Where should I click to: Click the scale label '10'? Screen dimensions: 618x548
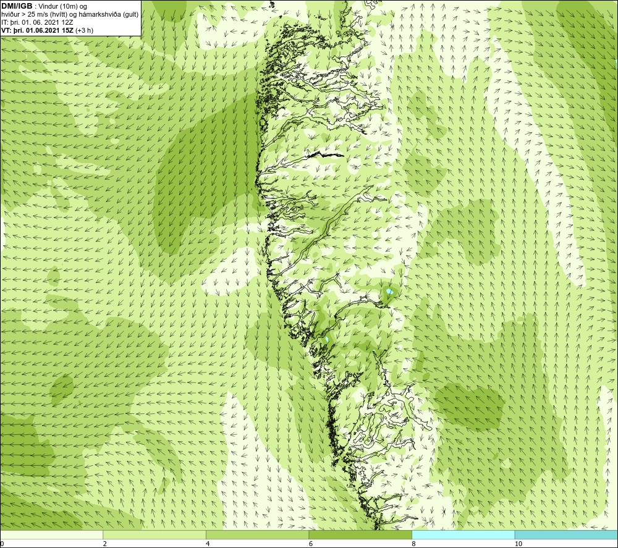519,544
